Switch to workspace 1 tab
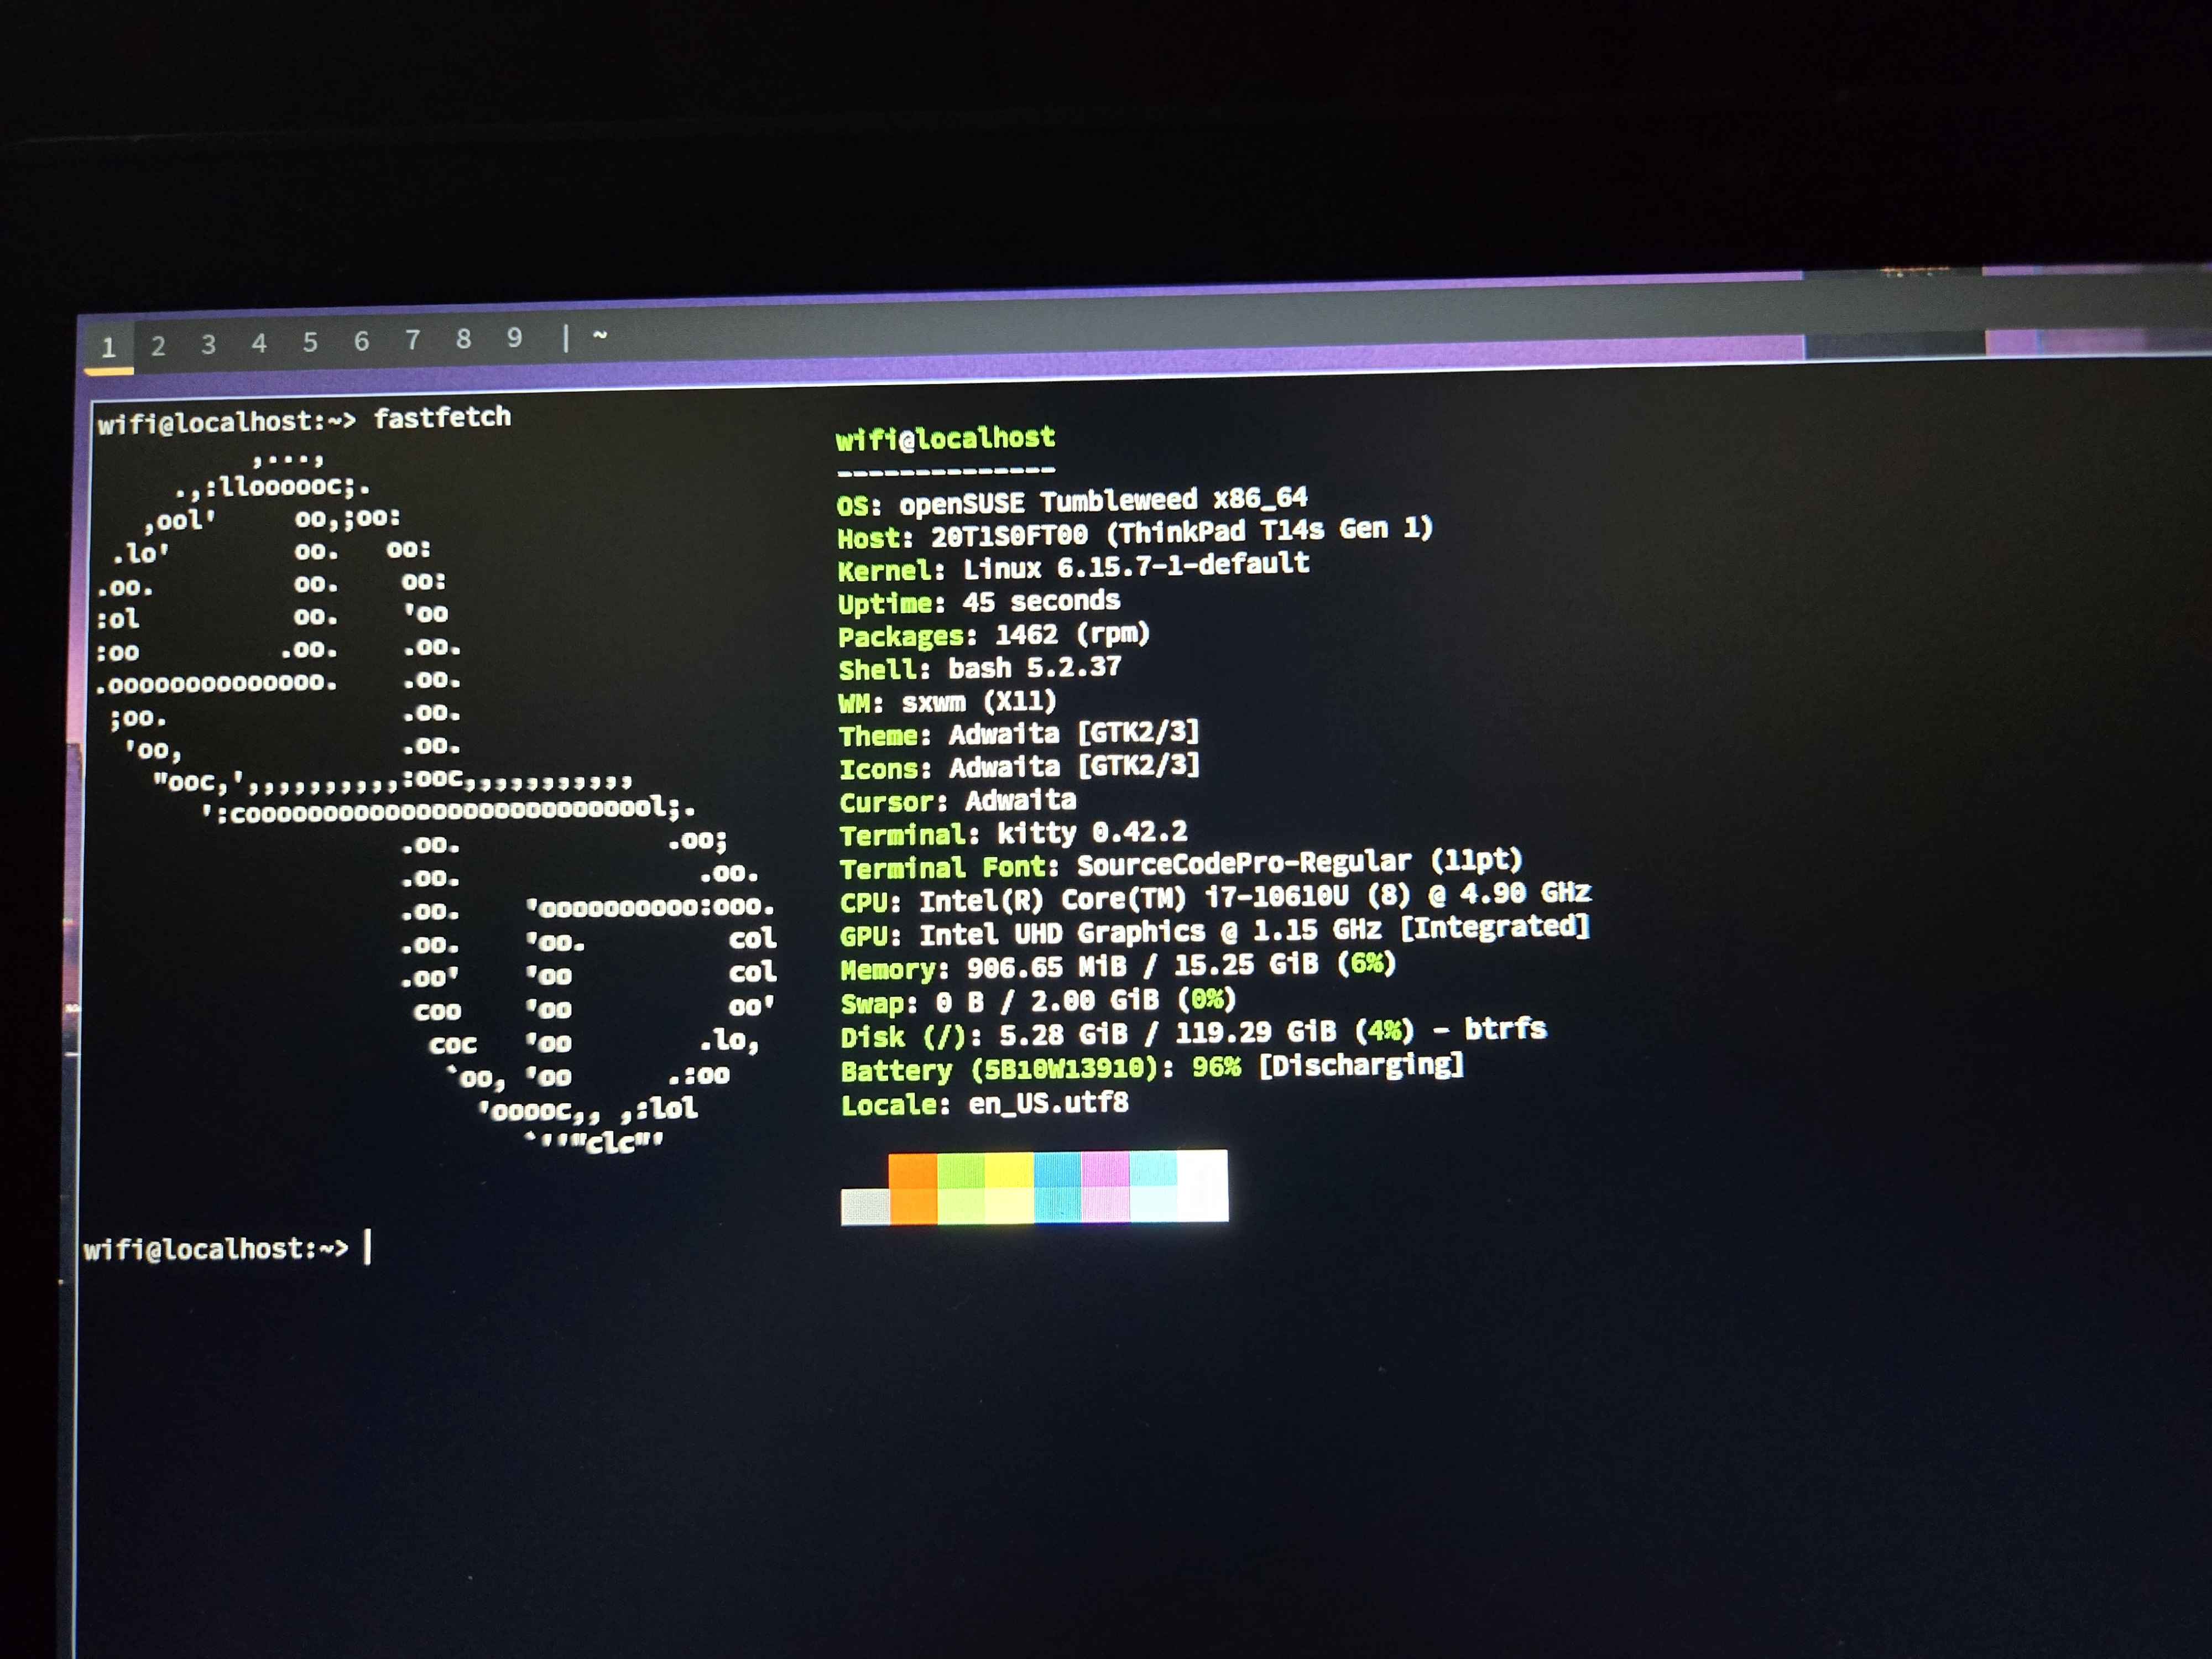Viewport: 2212px width, 1659px height. pyautogui.click(x=109, y=348)
